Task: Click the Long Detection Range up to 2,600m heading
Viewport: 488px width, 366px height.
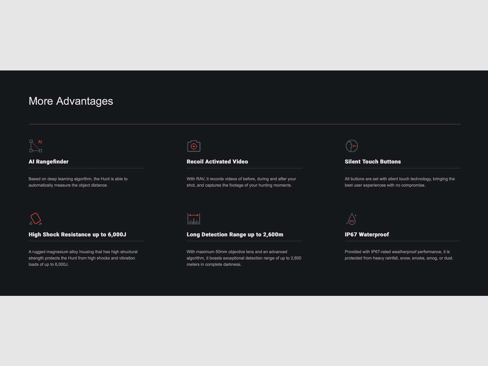Action: pyautogui.click(x=235, y=235)
